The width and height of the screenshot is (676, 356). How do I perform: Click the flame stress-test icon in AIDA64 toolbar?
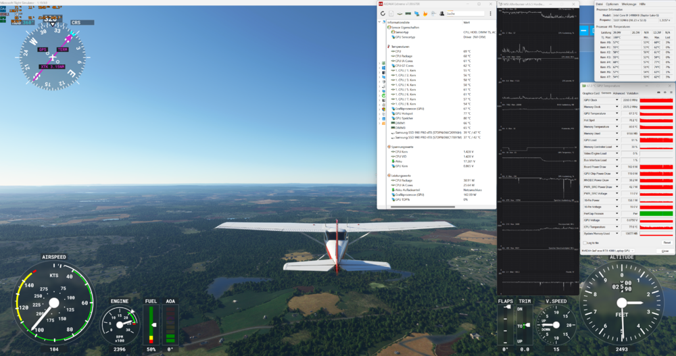coord(425,14)
